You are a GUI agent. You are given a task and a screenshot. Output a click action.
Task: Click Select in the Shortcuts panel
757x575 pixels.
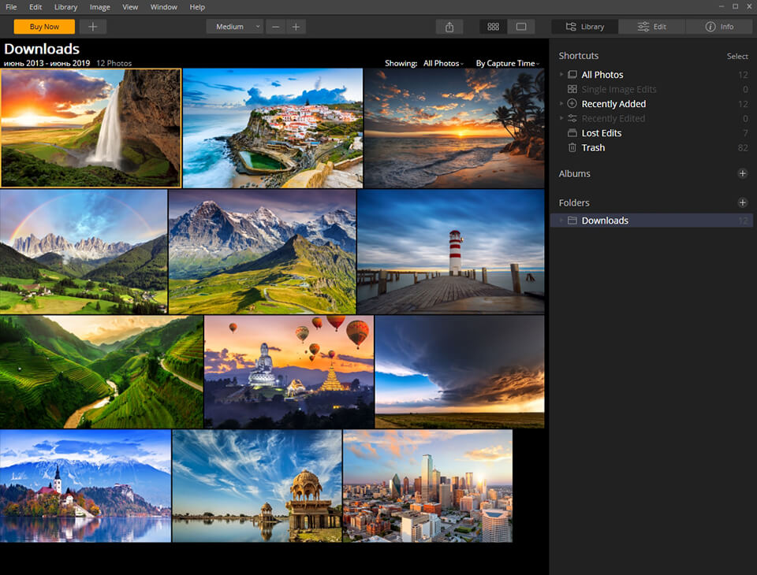coord(736,56)
